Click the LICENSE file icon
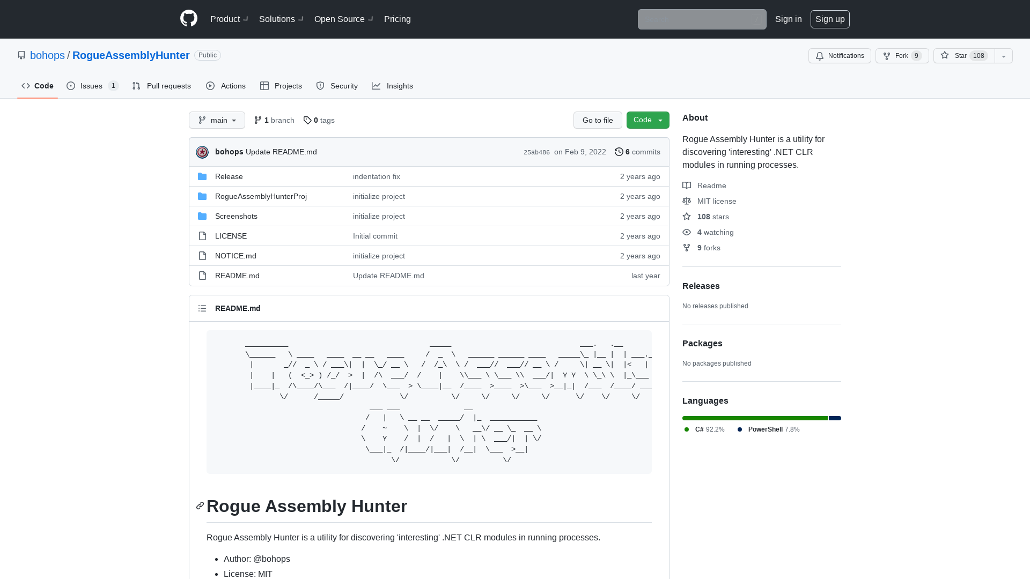 tap(202, 236)
